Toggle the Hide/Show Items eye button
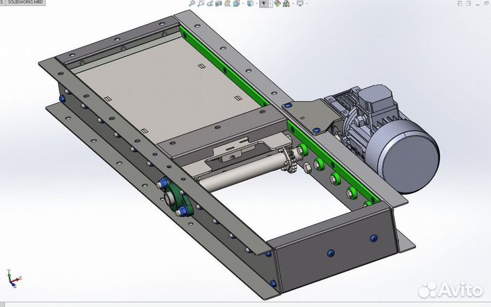This screenshot has width=491, height=307. point(263,3)
